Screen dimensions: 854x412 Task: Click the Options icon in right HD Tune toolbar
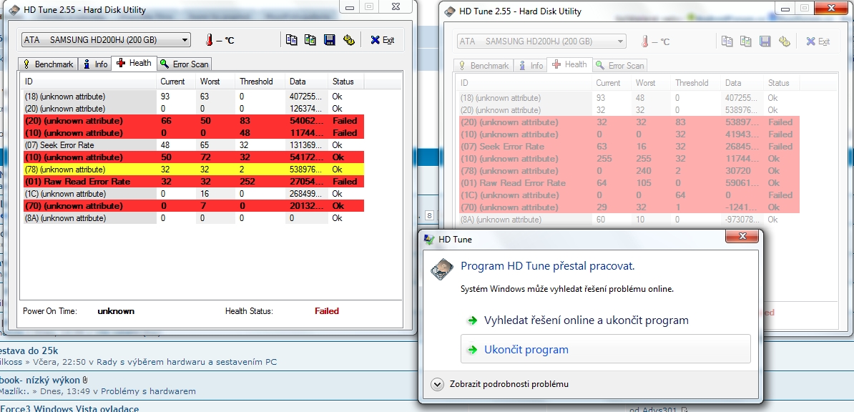click(x=785, y=41)
